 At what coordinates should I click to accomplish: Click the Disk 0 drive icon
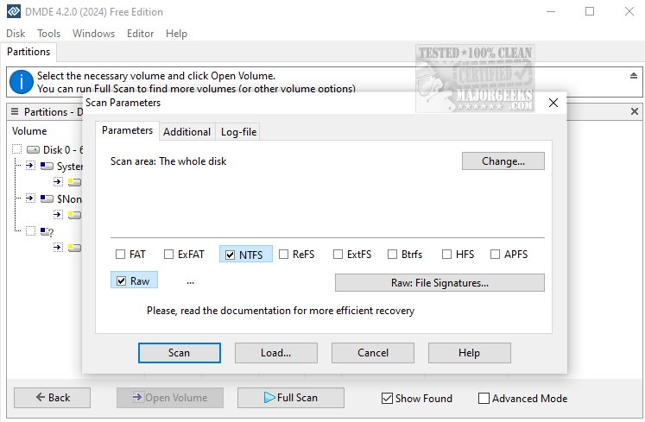[33, 149]
